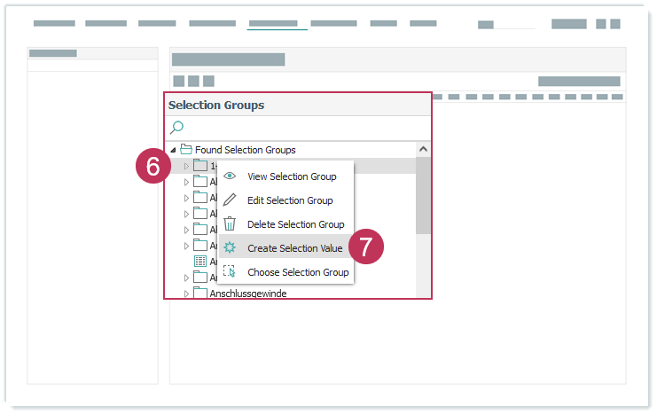
Task: Select Create Selection Value menu entry
Action: pyautogui.click(x=294, y=248)
